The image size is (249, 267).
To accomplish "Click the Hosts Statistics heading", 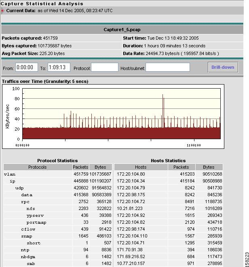I will click(x=168, y=161).
